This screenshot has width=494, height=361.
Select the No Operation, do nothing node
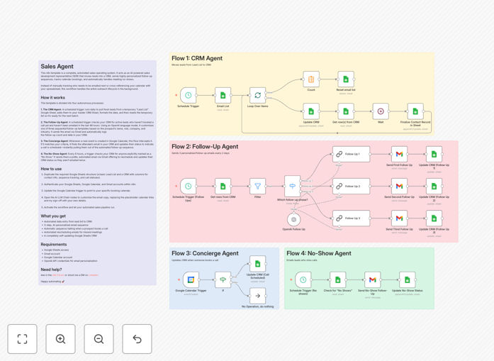click(x=257, y=296)
